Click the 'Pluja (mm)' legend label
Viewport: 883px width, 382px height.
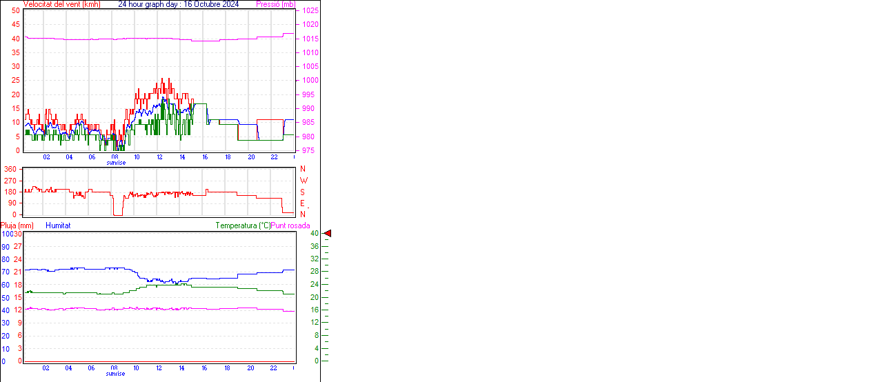17,225
